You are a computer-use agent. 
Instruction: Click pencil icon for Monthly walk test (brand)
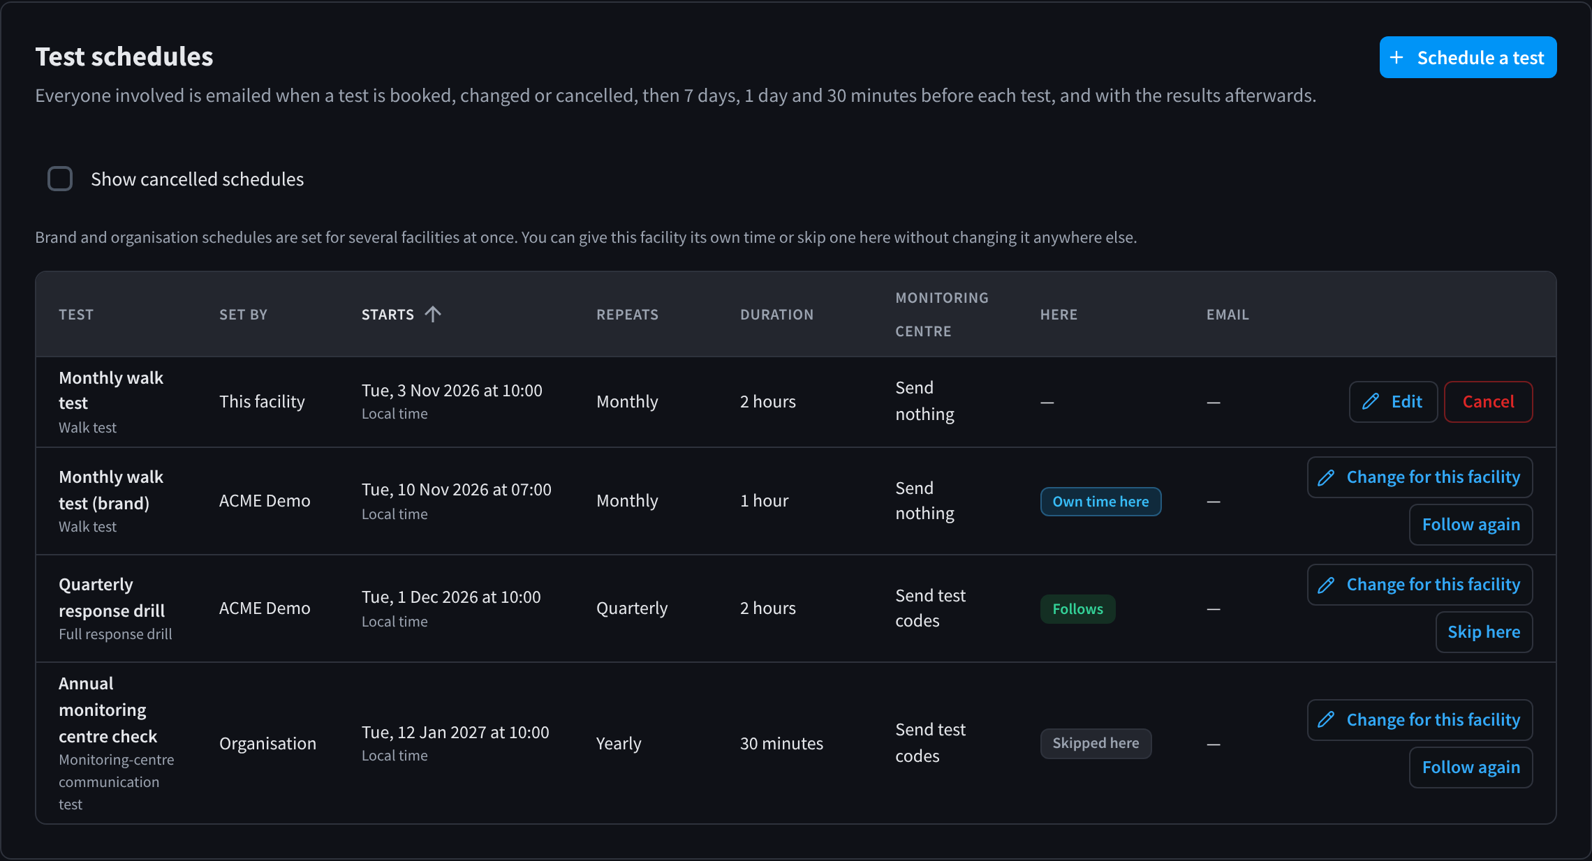pos(1326,477)
